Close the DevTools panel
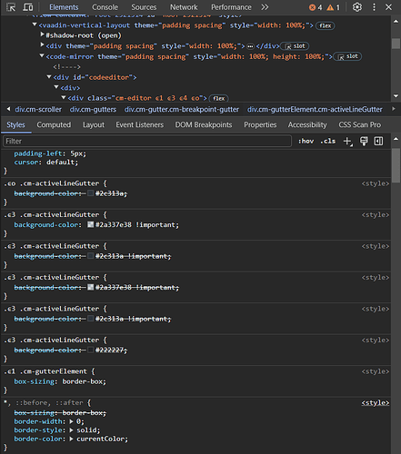The width and height of the screenshot is (401, 454). click(x=388, y=7)
